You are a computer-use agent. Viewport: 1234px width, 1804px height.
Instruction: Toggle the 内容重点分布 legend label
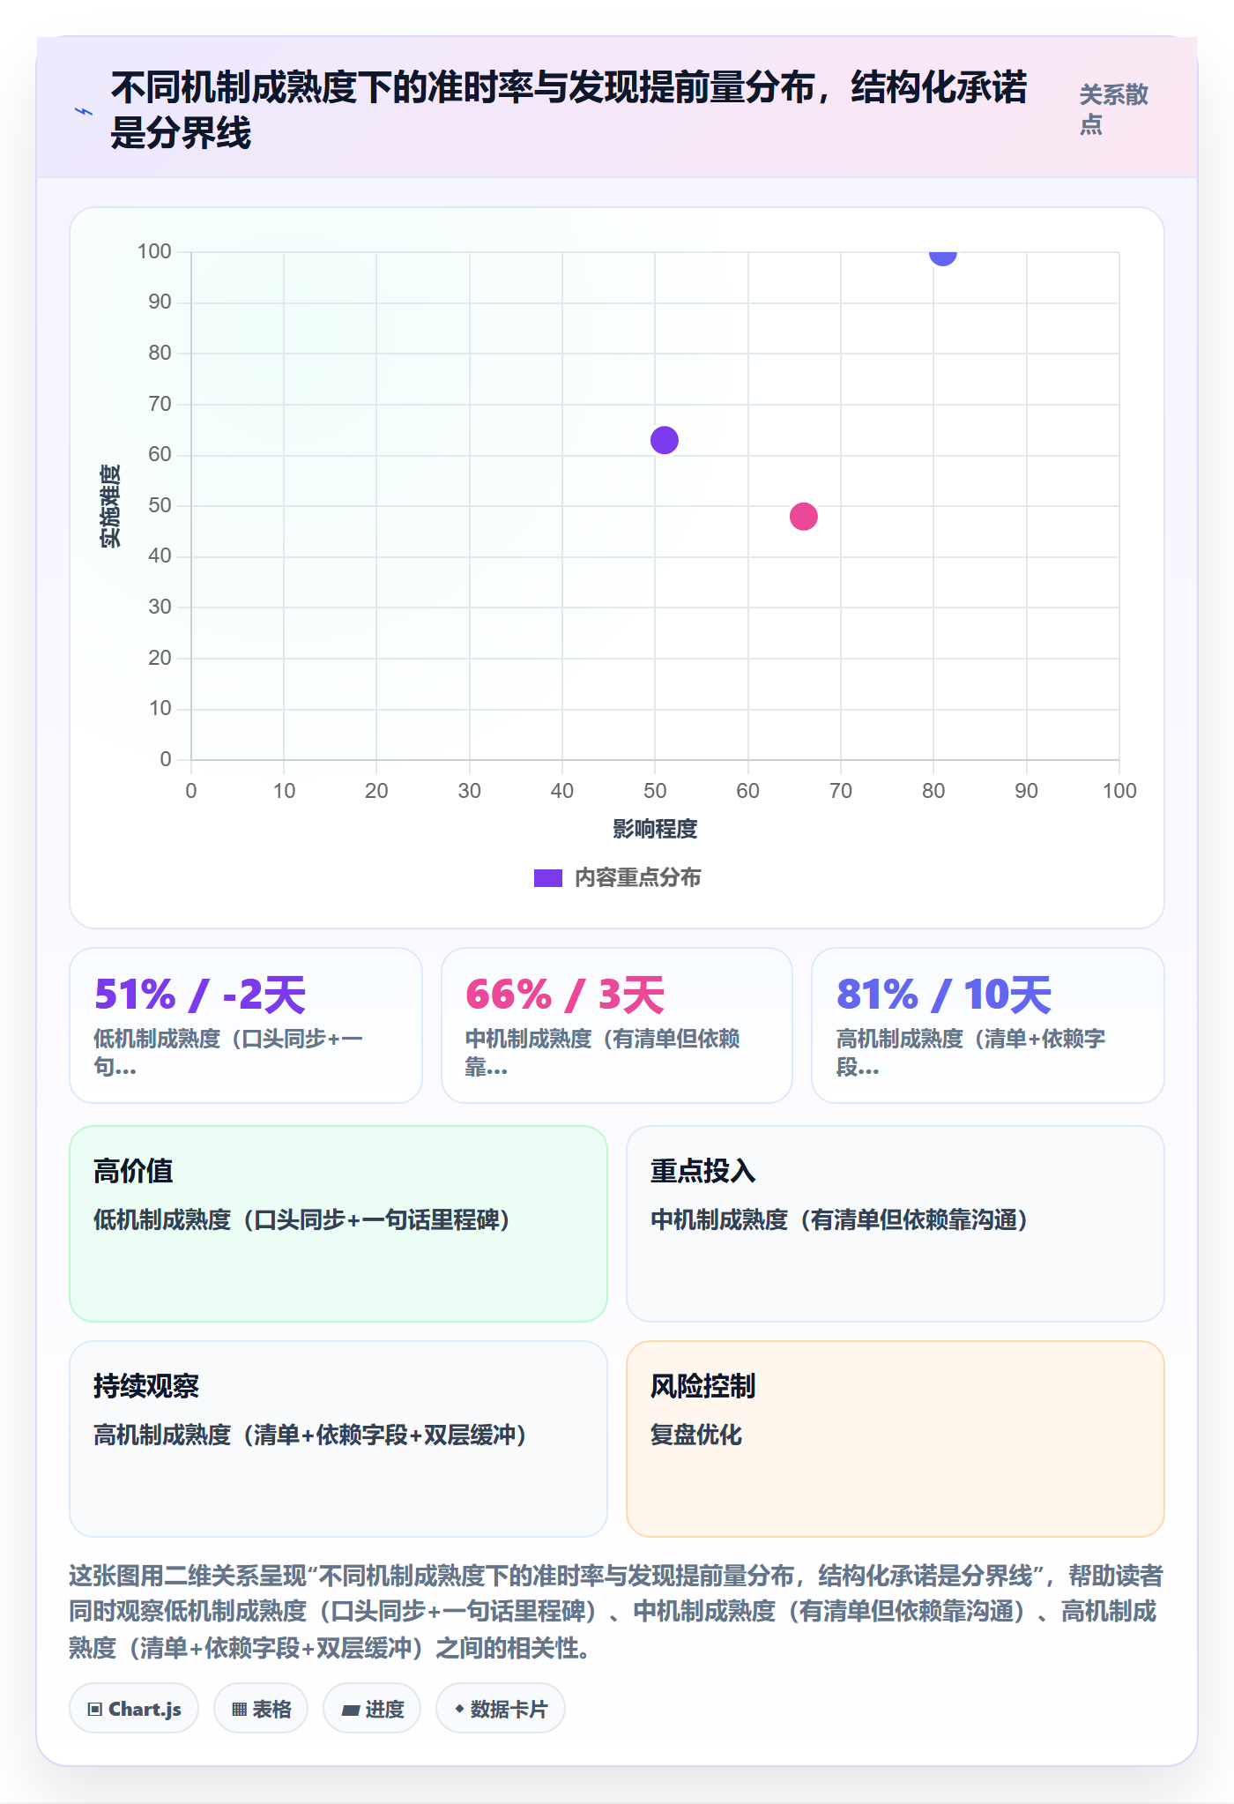coord(637,878)
